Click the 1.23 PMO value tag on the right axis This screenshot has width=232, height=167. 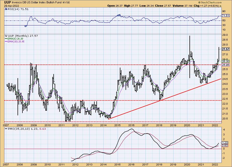click(225, 143)
